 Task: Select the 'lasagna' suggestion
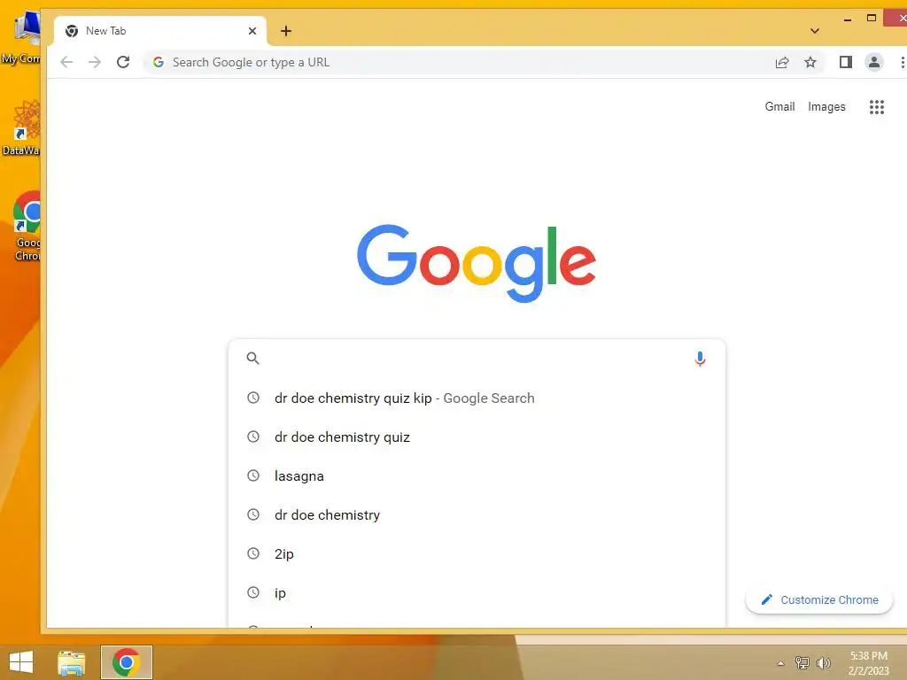click(x=477, y=475)
